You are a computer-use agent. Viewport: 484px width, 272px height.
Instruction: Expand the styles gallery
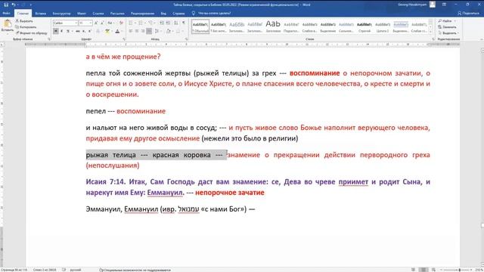tap(430, 32)
